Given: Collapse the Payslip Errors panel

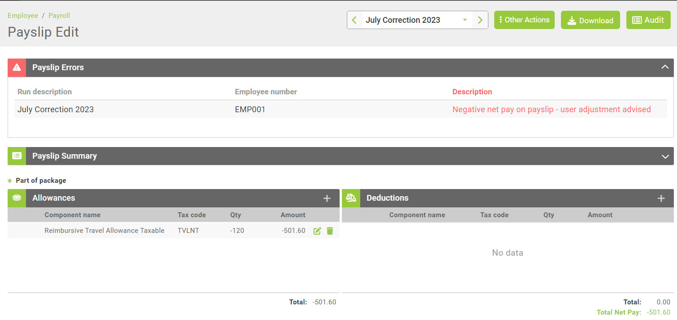Looking at the screenshot, I should pos(665,67).
